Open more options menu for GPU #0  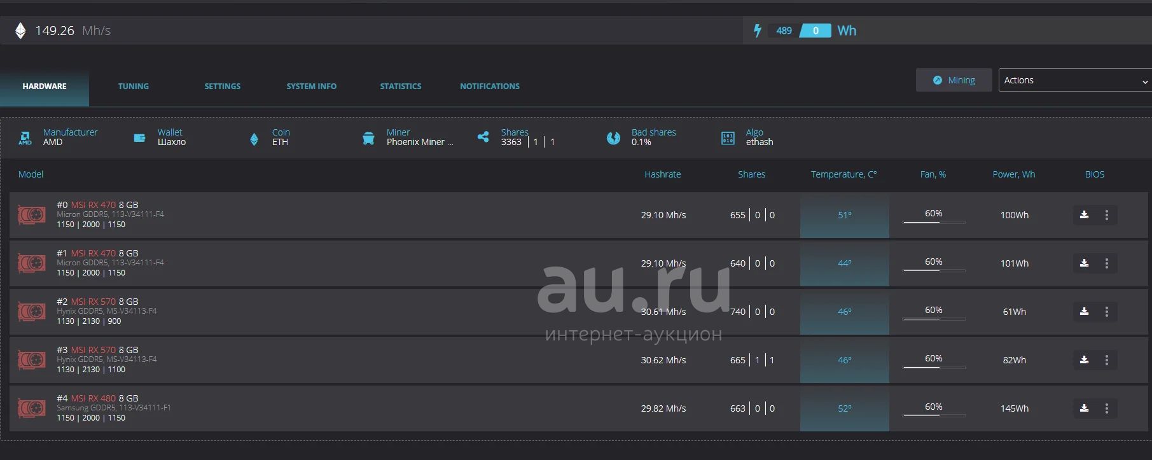[x=1107, y=215]
